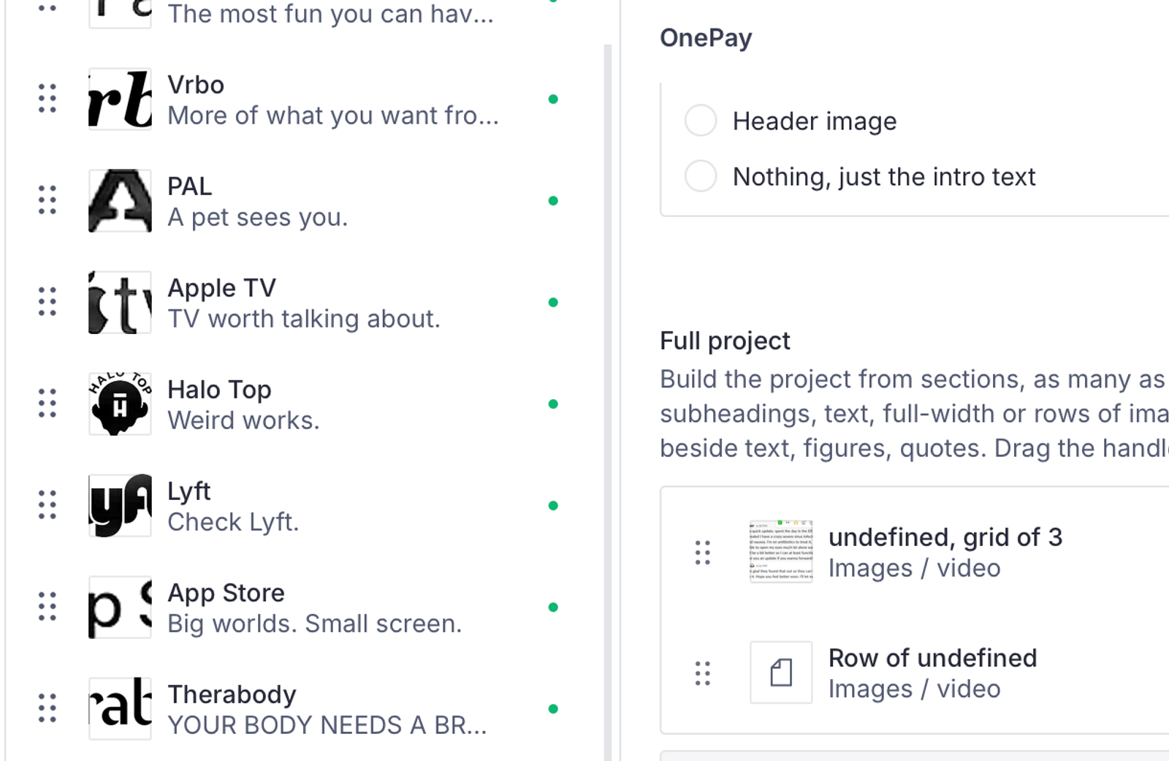
Task: Click the green status dot for App Store
Action: pyautogui.click(x=553, y=607)
